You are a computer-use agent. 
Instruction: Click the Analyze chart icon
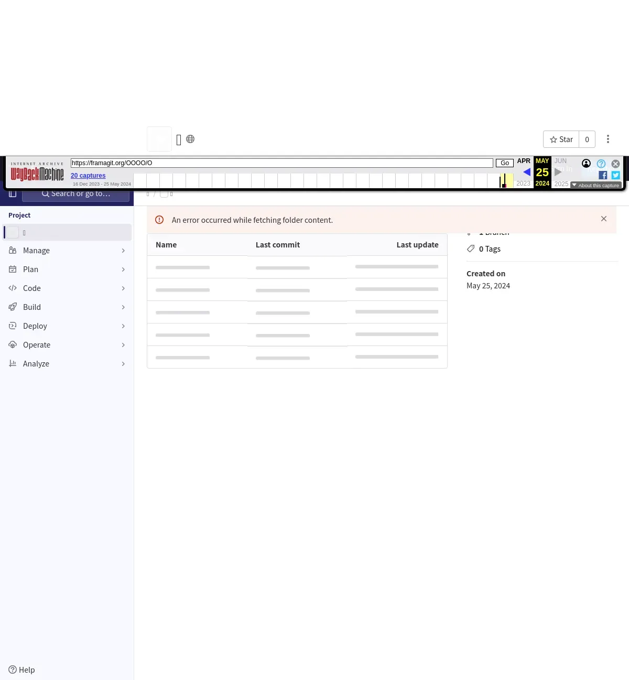pyautogui.click(x=13, y=363)
